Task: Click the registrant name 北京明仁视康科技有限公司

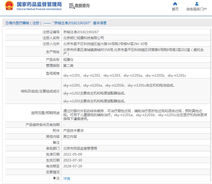Action: 83,38
